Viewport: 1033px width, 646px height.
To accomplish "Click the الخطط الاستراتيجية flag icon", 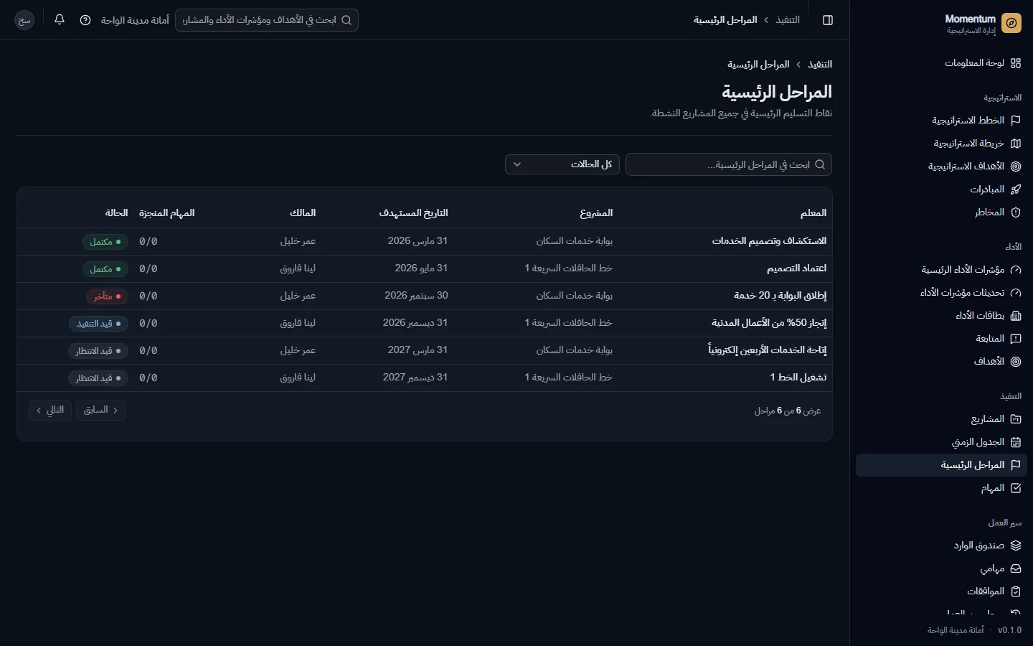I will [x=1016, y=121].
